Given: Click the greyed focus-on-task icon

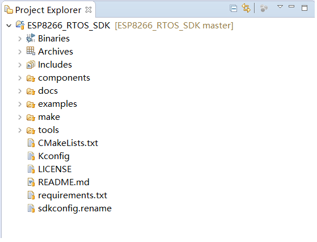Looking at the screenshot, I should coord(264,9).
